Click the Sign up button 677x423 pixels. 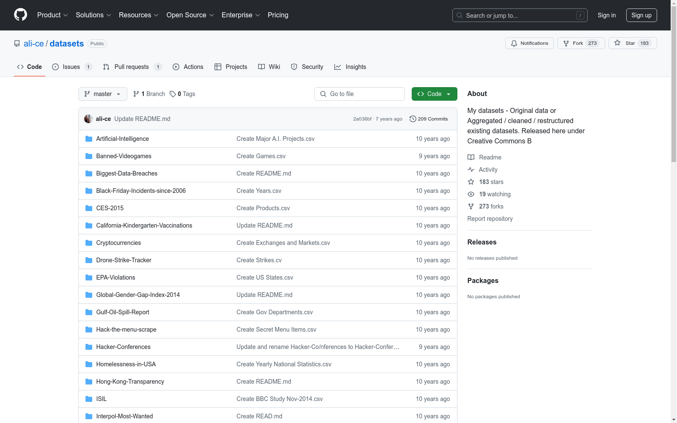point(641,15)
